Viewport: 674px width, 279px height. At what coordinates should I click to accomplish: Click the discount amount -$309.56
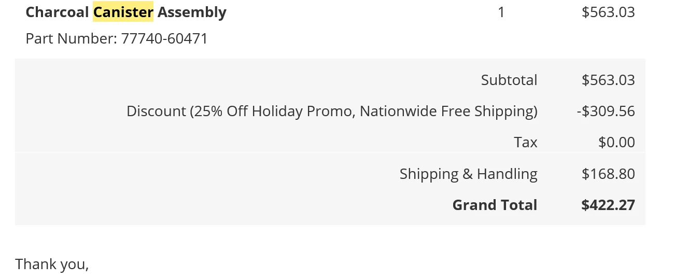coord(606,111)
